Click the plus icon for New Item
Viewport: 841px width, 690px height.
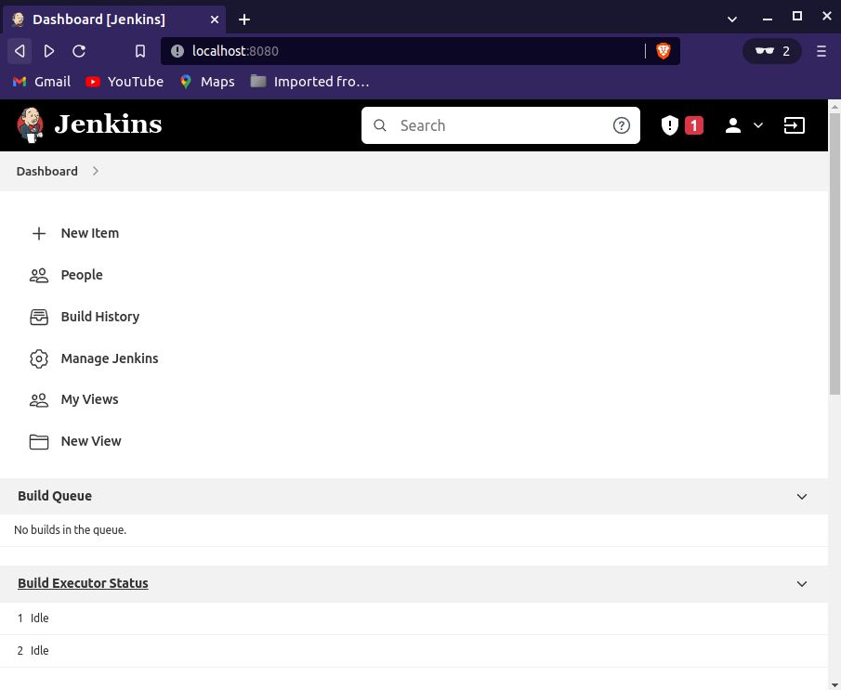[x=39, y=233]
